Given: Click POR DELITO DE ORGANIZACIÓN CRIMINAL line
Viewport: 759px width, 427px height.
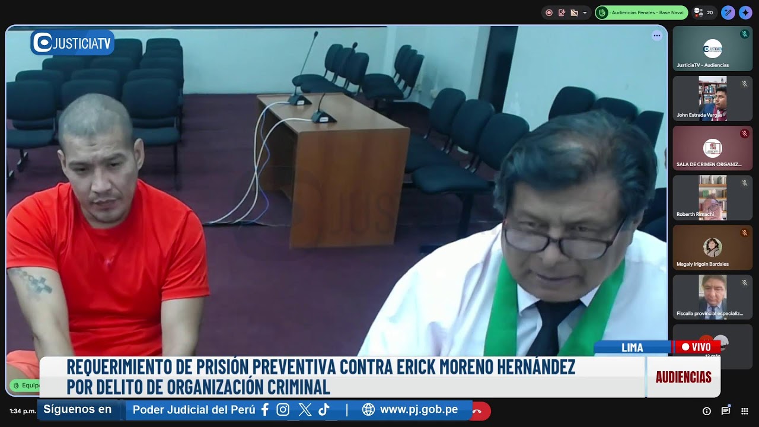Looking at the screenshot, I should [198, 387].
